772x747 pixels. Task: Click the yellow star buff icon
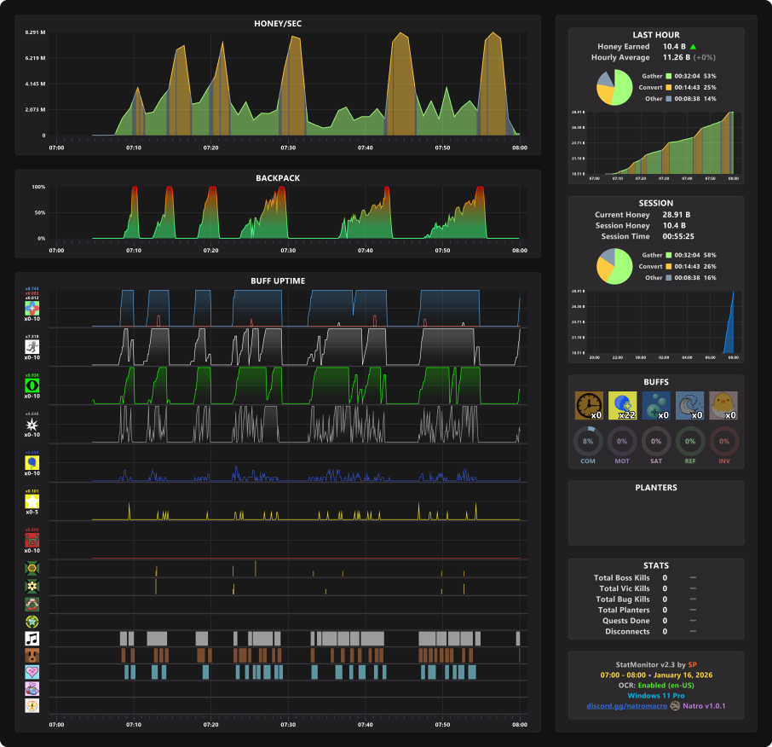coord(32,501)
